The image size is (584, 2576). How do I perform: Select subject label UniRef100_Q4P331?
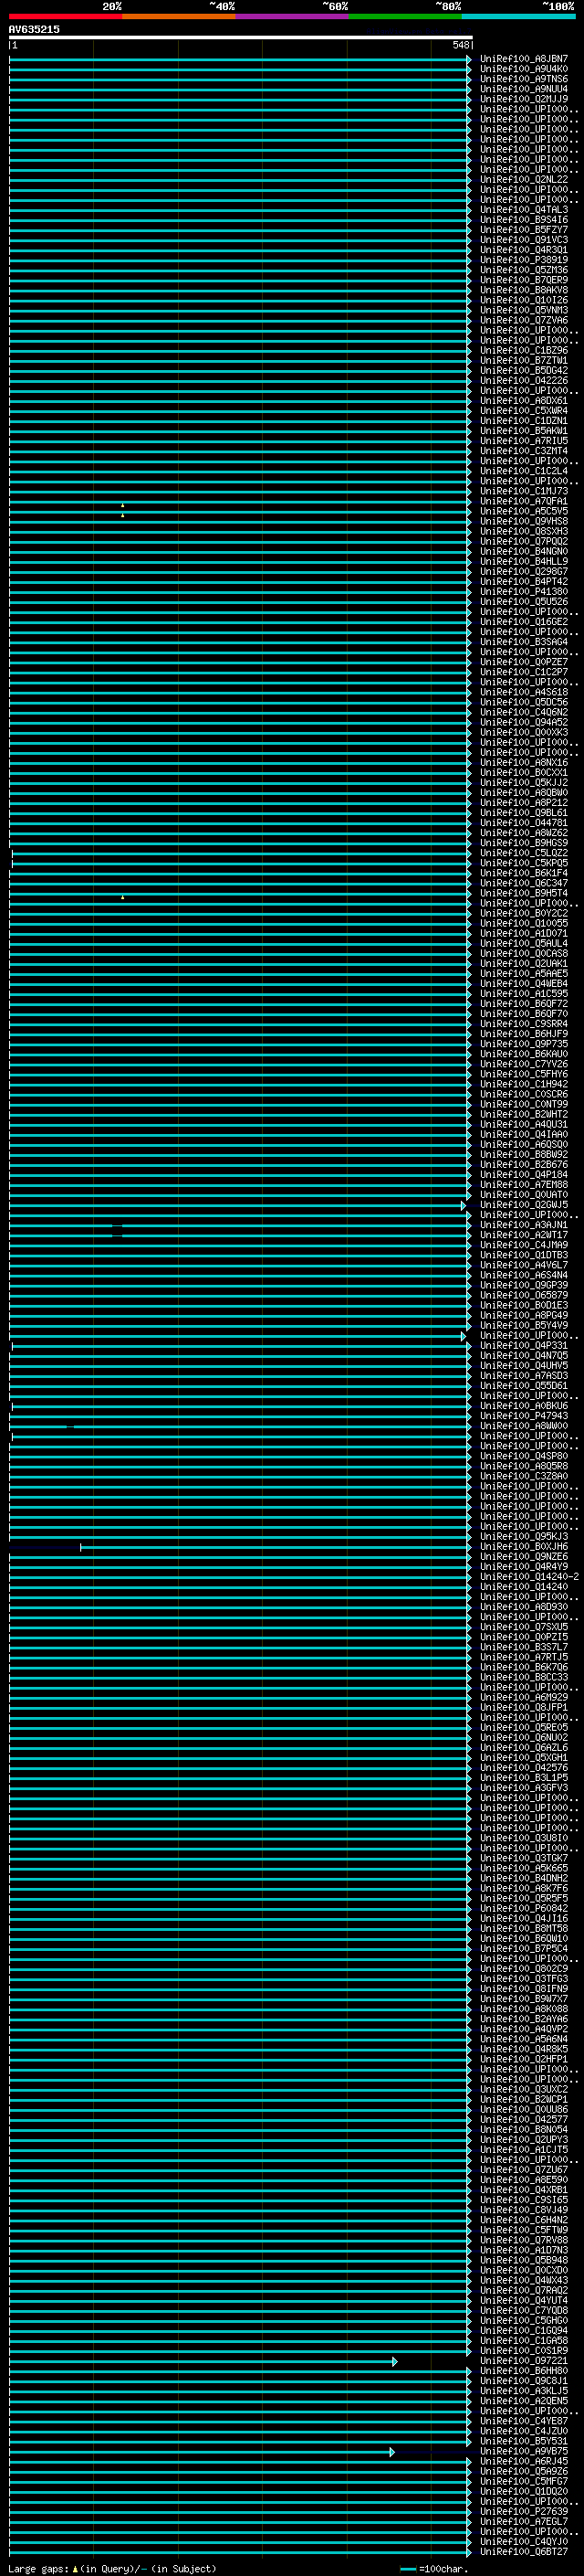pyautogui.click(x=523, y=1346)
